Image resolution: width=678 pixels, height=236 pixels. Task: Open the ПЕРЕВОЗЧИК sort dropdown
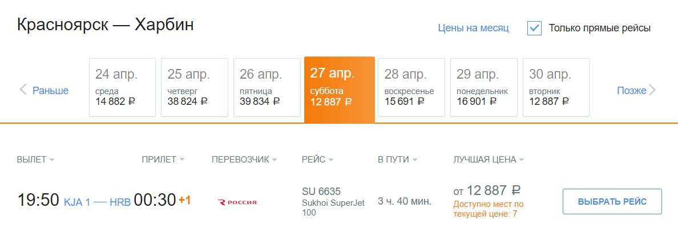click(244, 160)
